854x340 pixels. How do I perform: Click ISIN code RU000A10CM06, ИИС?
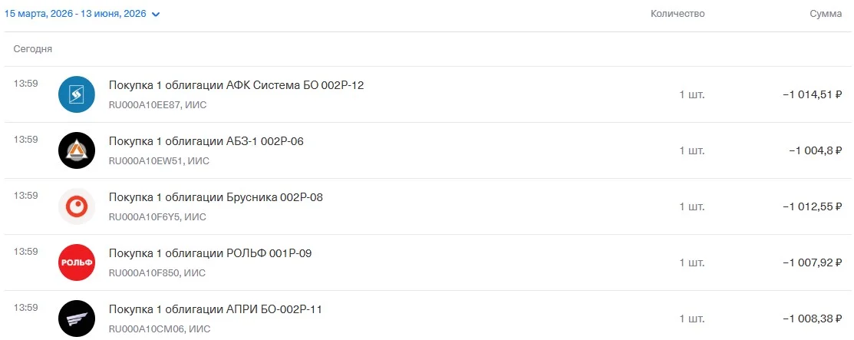[160, 329]
